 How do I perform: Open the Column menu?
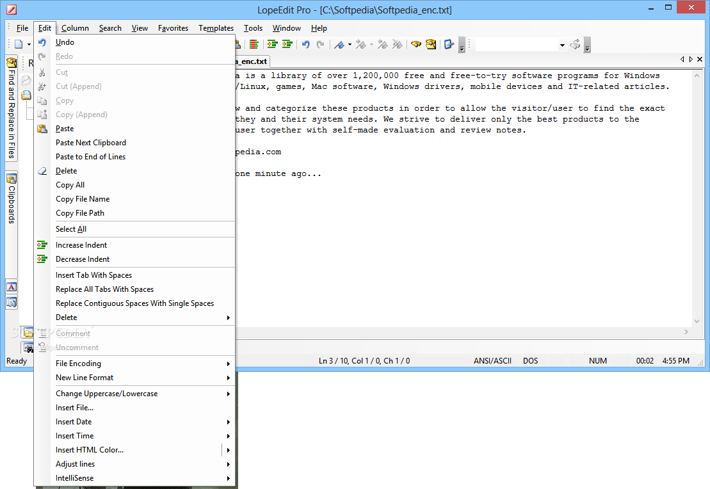pos(75,28)
